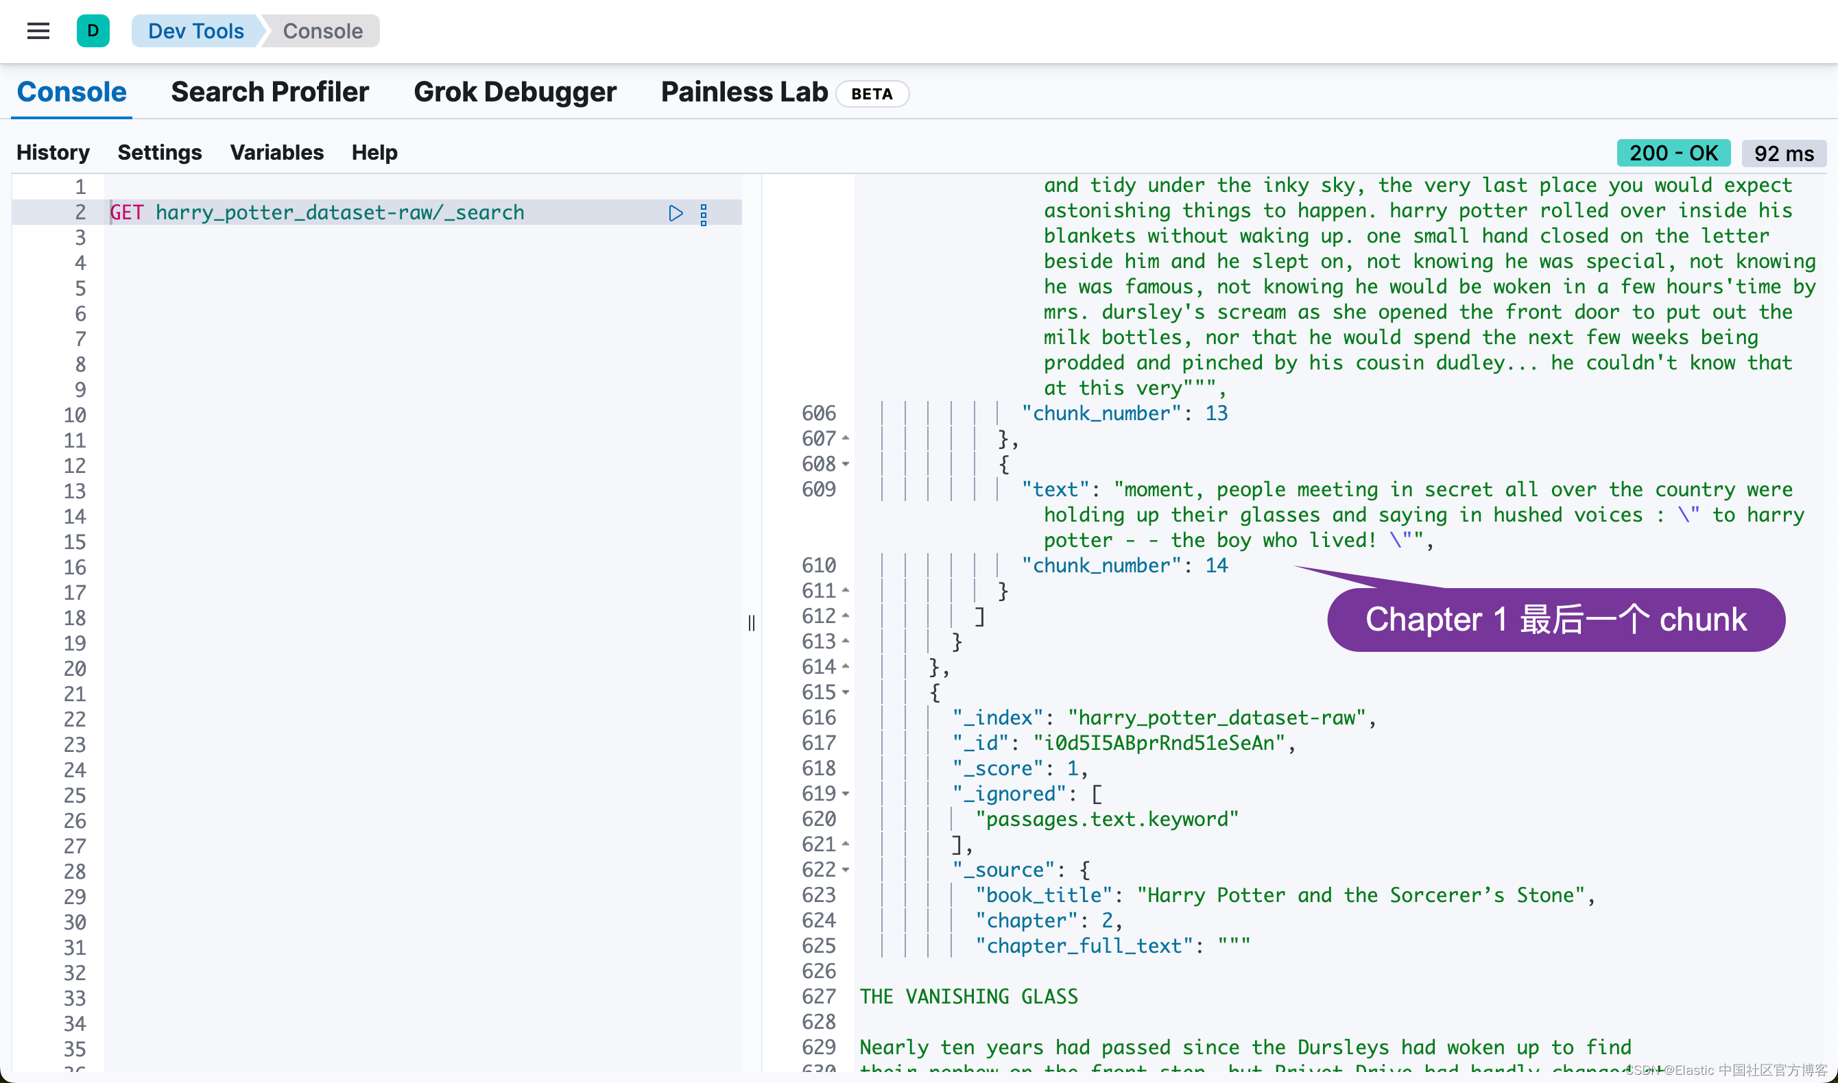Click the green D space avatar

click(93, 32)
